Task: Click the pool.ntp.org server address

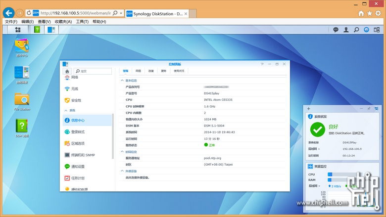Action: [212, 158]
